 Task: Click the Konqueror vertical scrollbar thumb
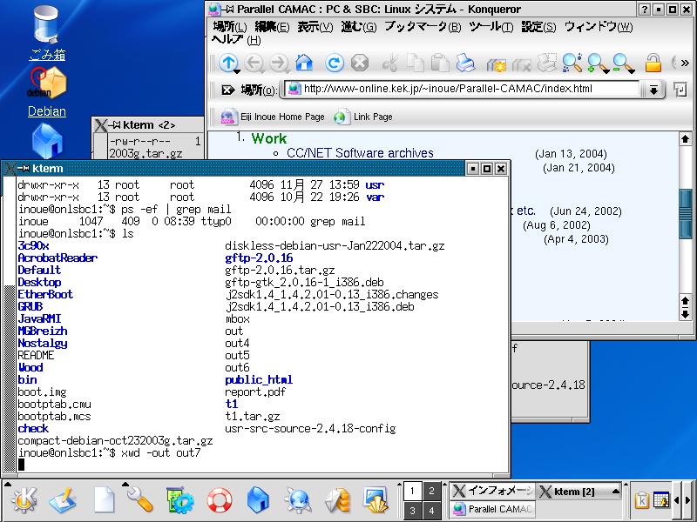(685, 215)
